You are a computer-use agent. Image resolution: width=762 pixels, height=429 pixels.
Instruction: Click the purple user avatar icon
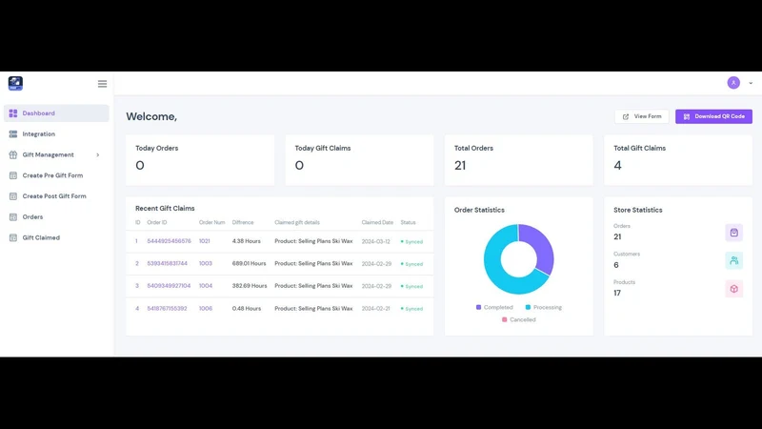pyautogui.click(x=733, y=83)
